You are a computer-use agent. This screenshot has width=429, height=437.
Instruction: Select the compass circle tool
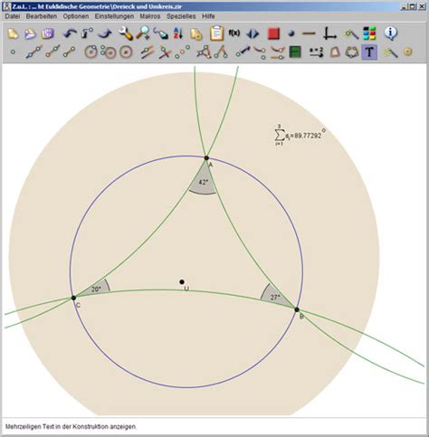[109, 52]
